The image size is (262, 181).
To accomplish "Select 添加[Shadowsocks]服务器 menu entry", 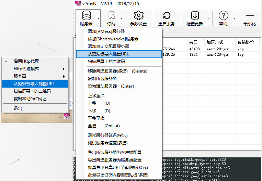I will pos(119,39).
